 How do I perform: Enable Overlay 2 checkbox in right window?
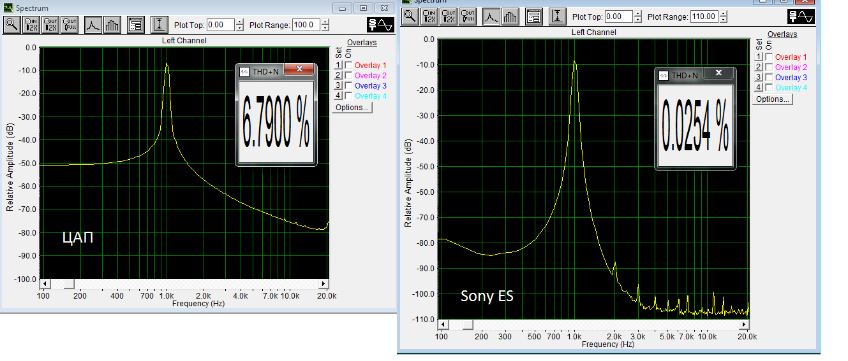point(769,67)
